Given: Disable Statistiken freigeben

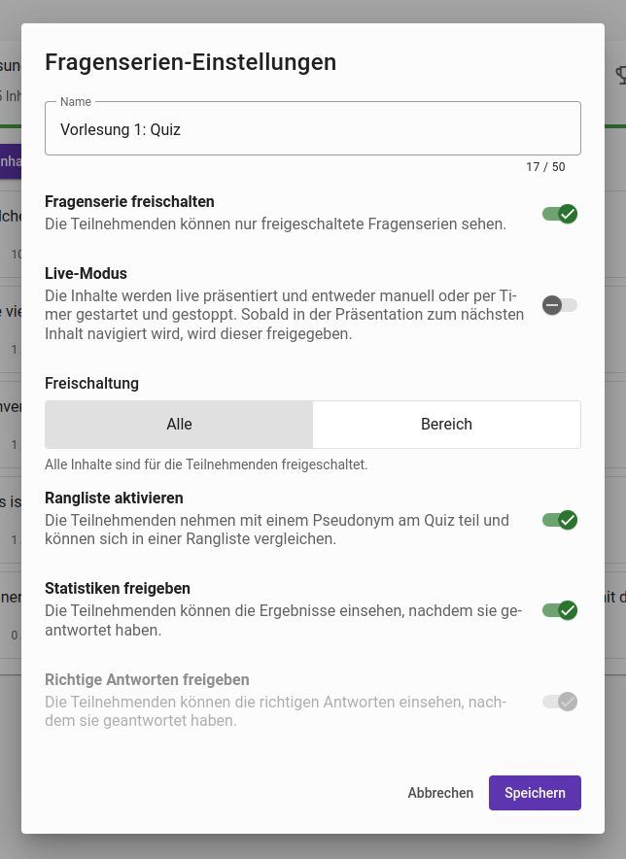Looking at the screenshot, I should click(x=559, y=610).
